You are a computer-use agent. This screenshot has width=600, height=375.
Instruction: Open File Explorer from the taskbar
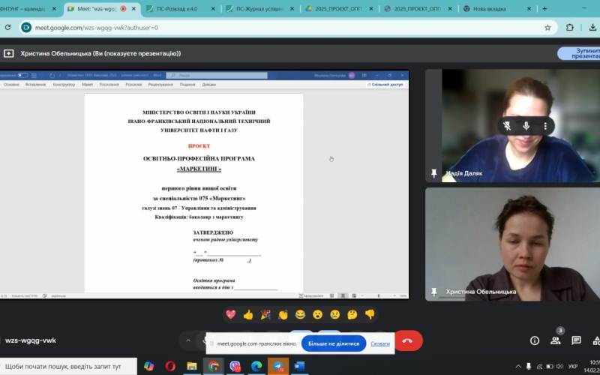coord(192,367)
